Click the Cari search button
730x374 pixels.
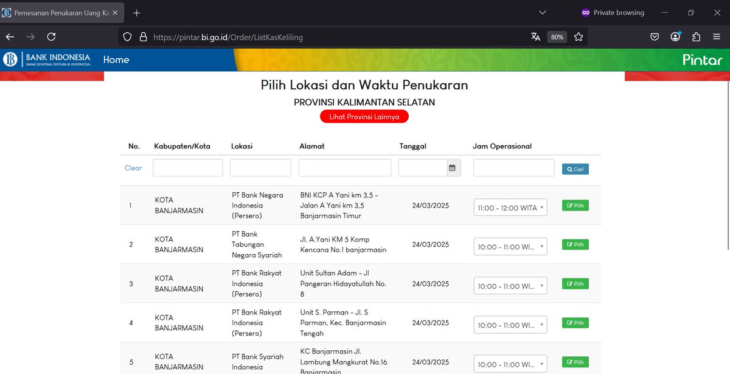click(575, 169)
